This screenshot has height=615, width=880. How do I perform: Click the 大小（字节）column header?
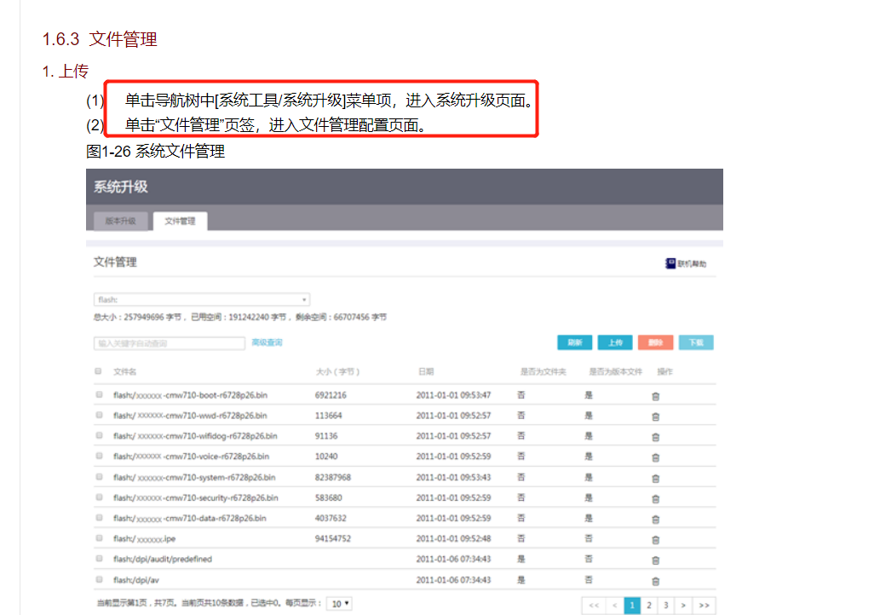pos(337,371)
